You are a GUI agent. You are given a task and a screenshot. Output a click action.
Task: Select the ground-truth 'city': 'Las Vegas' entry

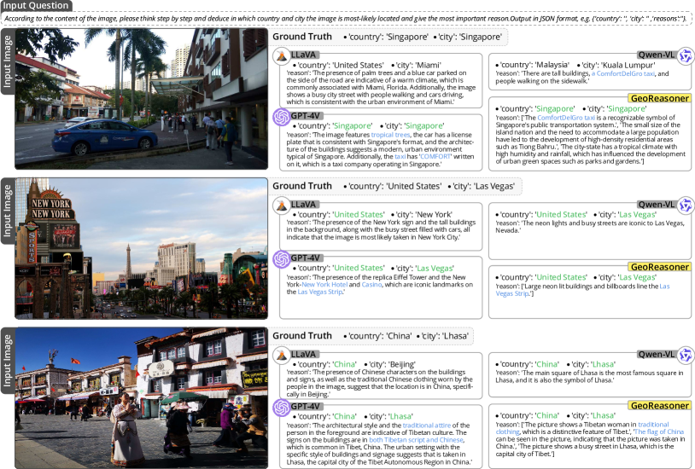click(x=482, y=187)
